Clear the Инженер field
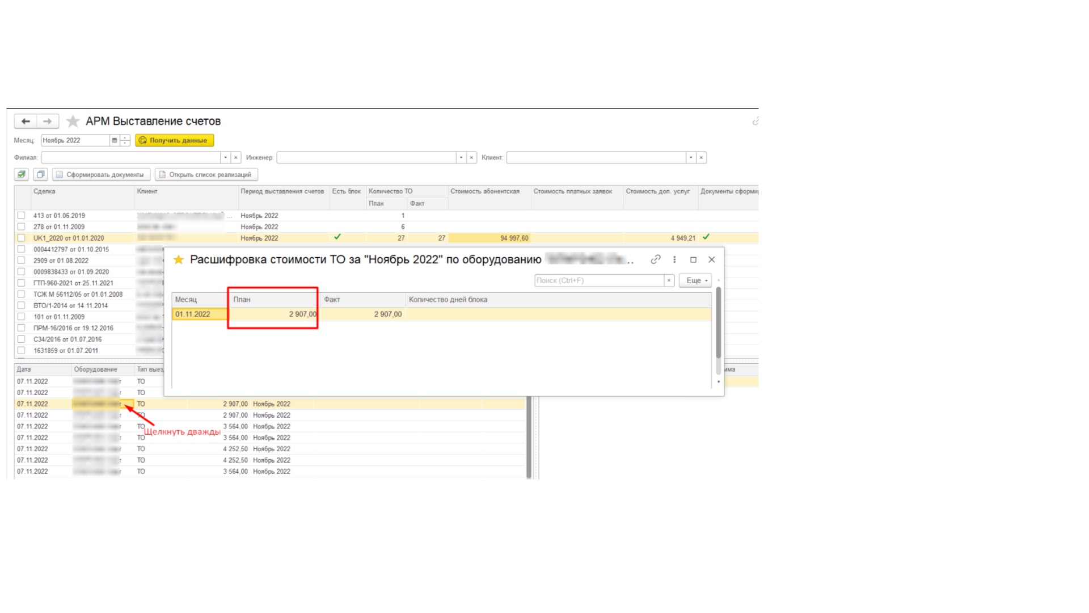Screen dimensions: 1089x613 click(x=471, y=158)
